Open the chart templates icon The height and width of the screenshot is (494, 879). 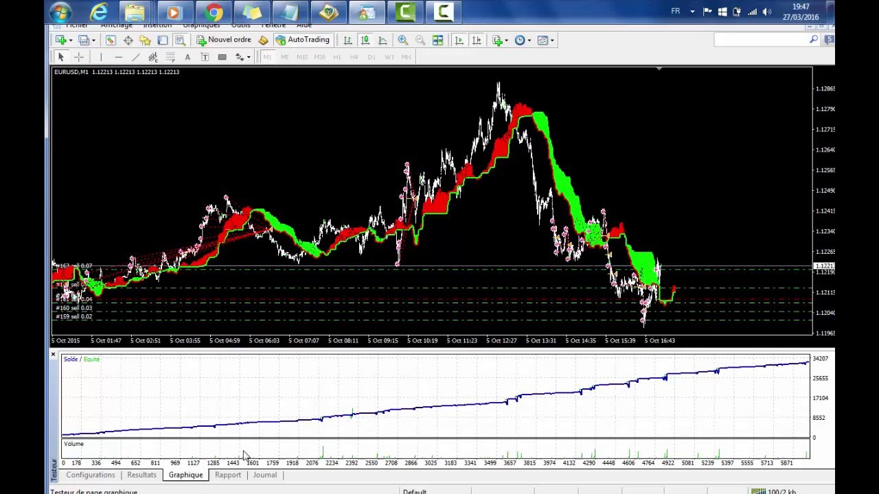(543, 40)
